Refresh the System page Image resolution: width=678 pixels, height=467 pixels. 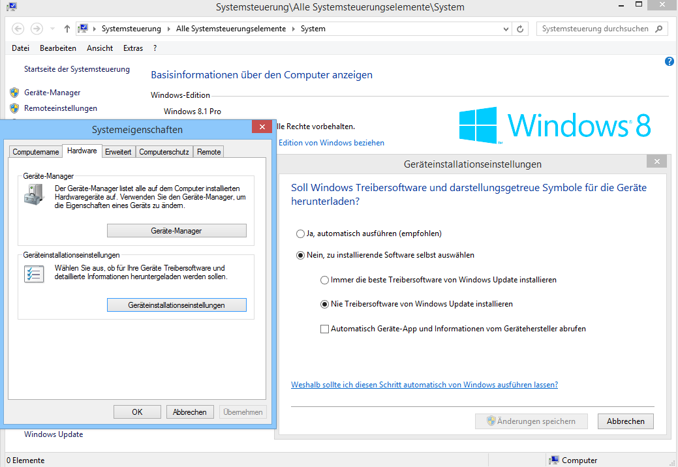coord(520,29)
